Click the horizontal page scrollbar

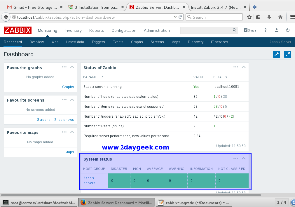(131, 195)
